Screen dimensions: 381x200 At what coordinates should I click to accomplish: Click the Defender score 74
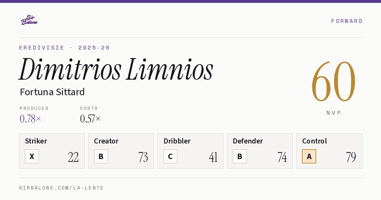(282, 157)
